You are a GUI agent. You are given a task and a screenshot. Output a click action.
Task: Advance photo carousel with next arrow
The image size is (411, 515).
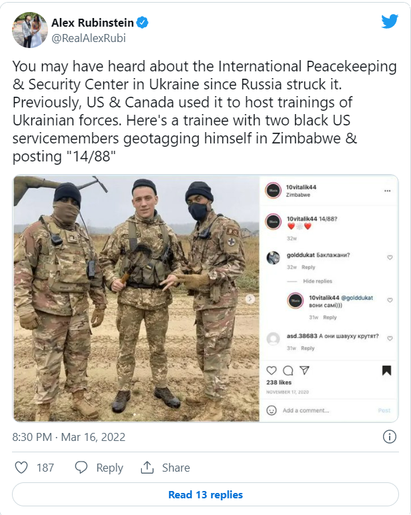[250, 299]
